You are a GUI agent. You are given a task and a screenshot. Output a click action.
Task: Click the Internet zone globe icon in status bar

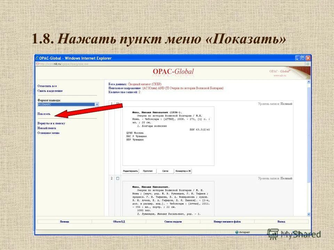(x=236, y=231)
